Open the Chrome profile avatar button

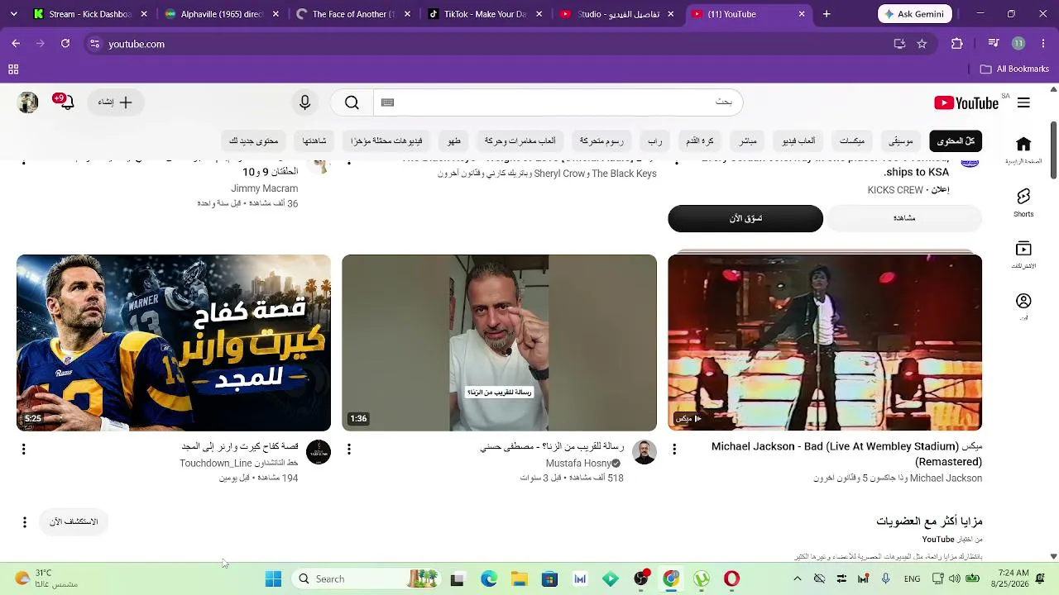coord(1018,44)
